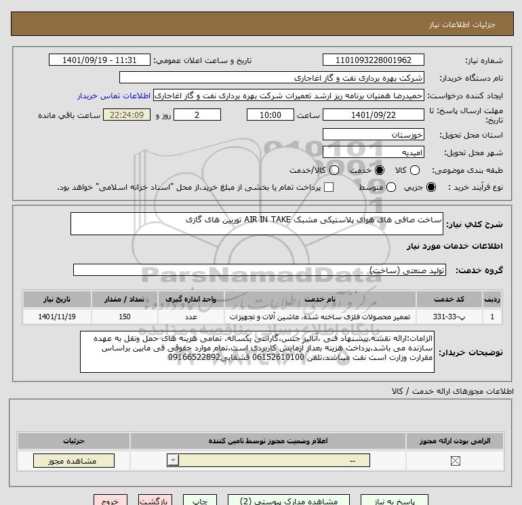This screenshot has width=522, height=505.
Task: Click ردیف column header
Action: [492, 299]
